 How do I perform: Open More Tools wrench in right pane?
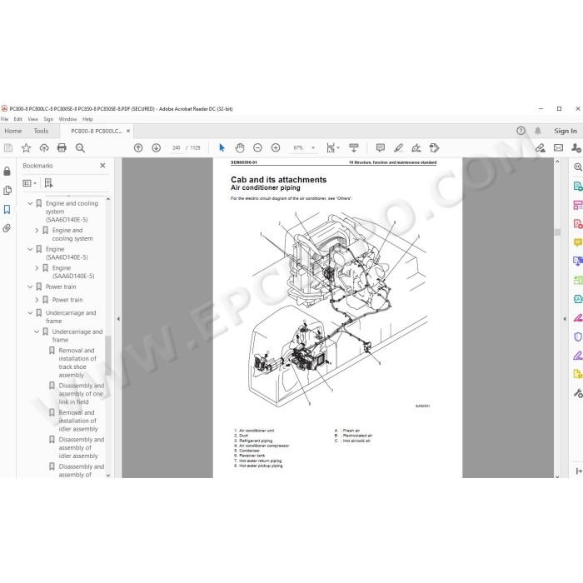coord(577,392)
